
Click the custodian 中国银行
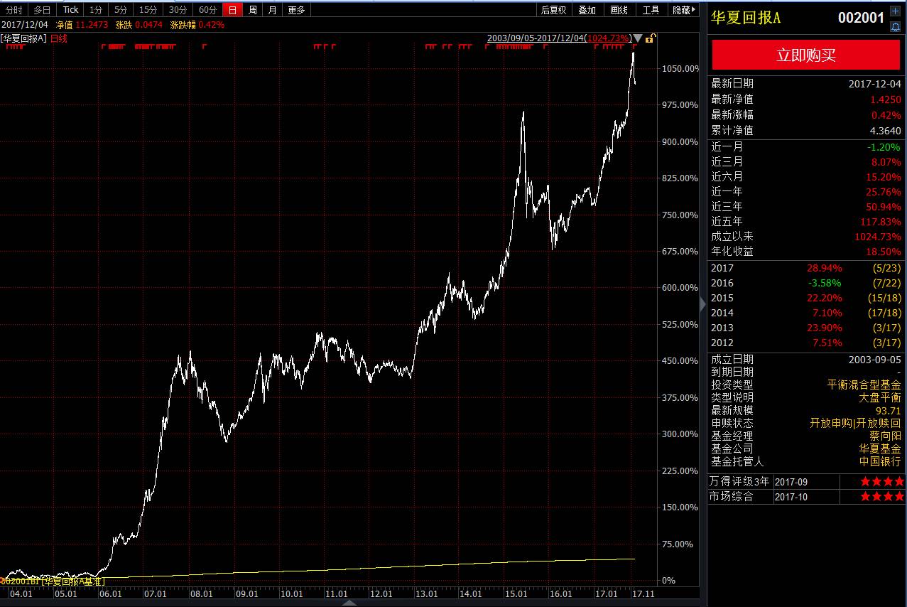[879, 461]
